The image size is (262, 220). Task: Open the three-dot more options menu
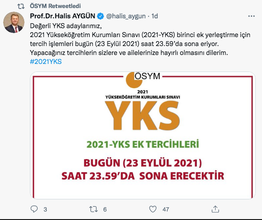pyautogui.click(x=251, y=16)
